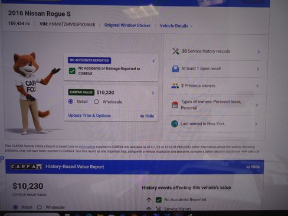Click the previous owners people icon
Screen dimensions: 288x216
175,86
